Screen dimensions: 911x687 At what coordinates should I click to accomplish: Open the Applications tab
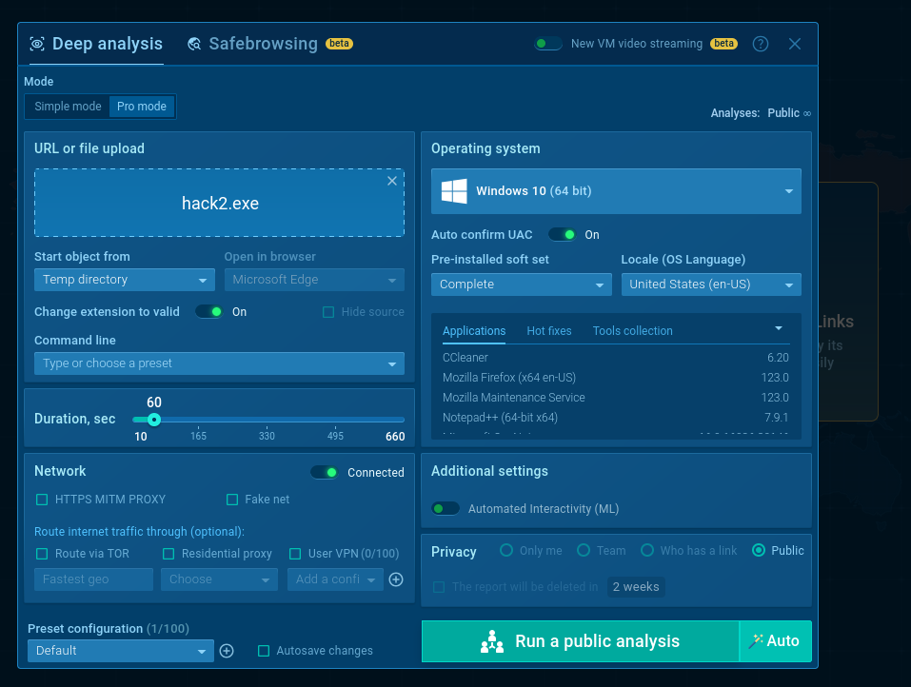tap(474, 331)
